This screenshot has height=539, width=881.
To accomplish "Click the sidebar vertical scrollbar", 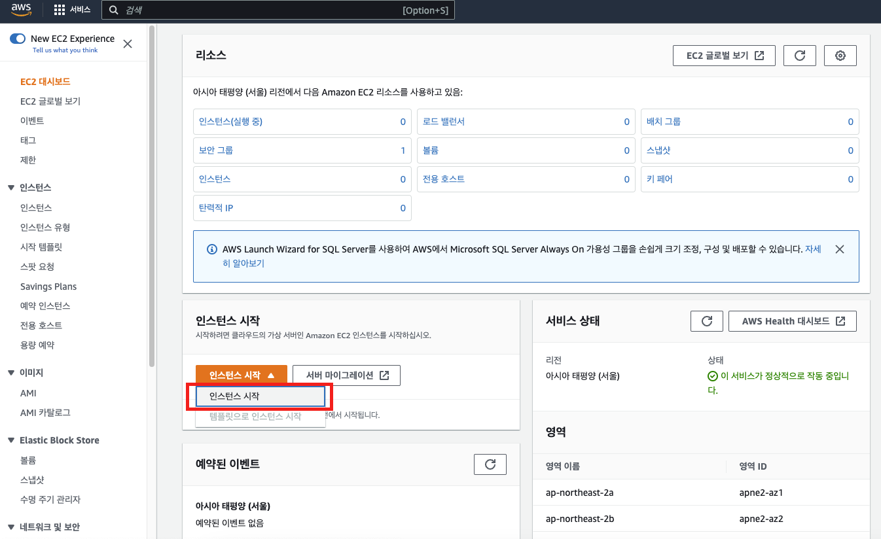I will tap(152, 196).
